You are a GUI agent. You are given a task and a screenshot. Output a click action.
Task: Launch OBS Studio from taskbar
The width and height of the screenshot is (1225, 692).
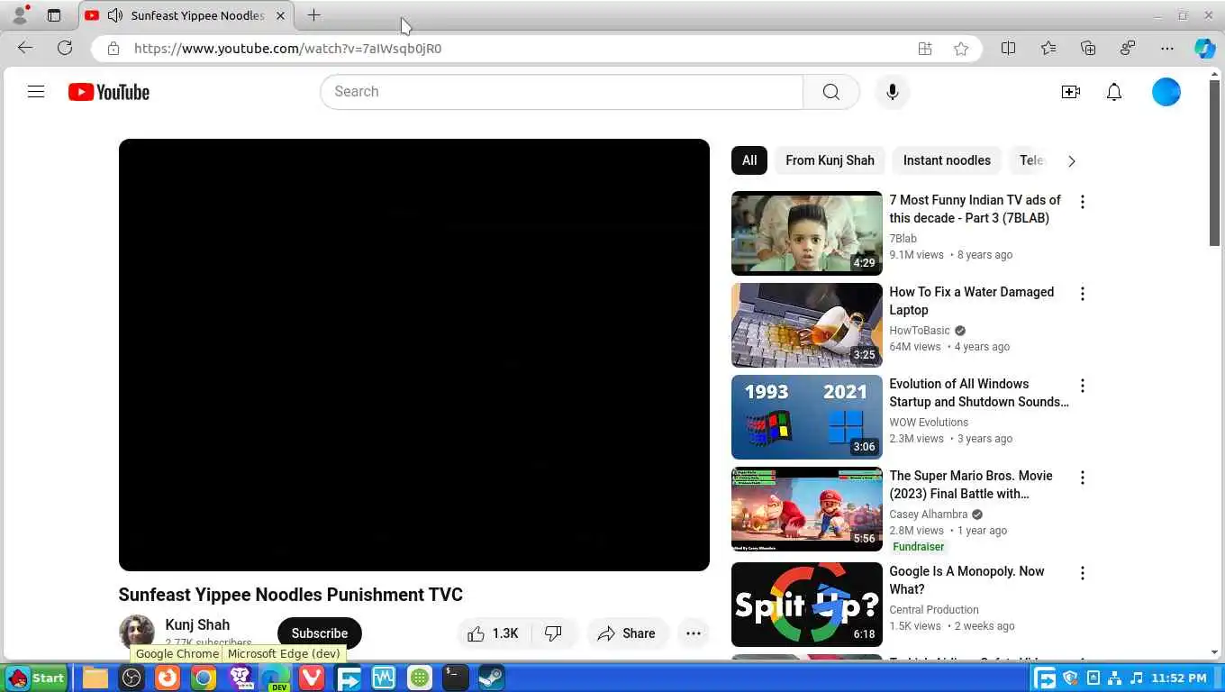click(132, 678)
